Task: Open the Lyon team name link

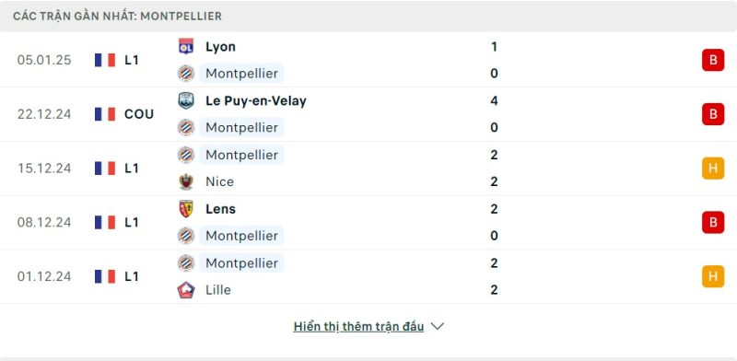Action: click(220, 47)
